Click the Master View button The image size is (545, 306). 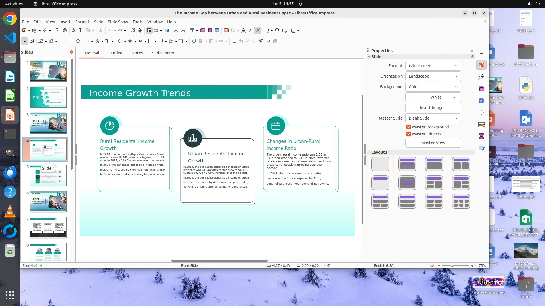pos(433,143)
